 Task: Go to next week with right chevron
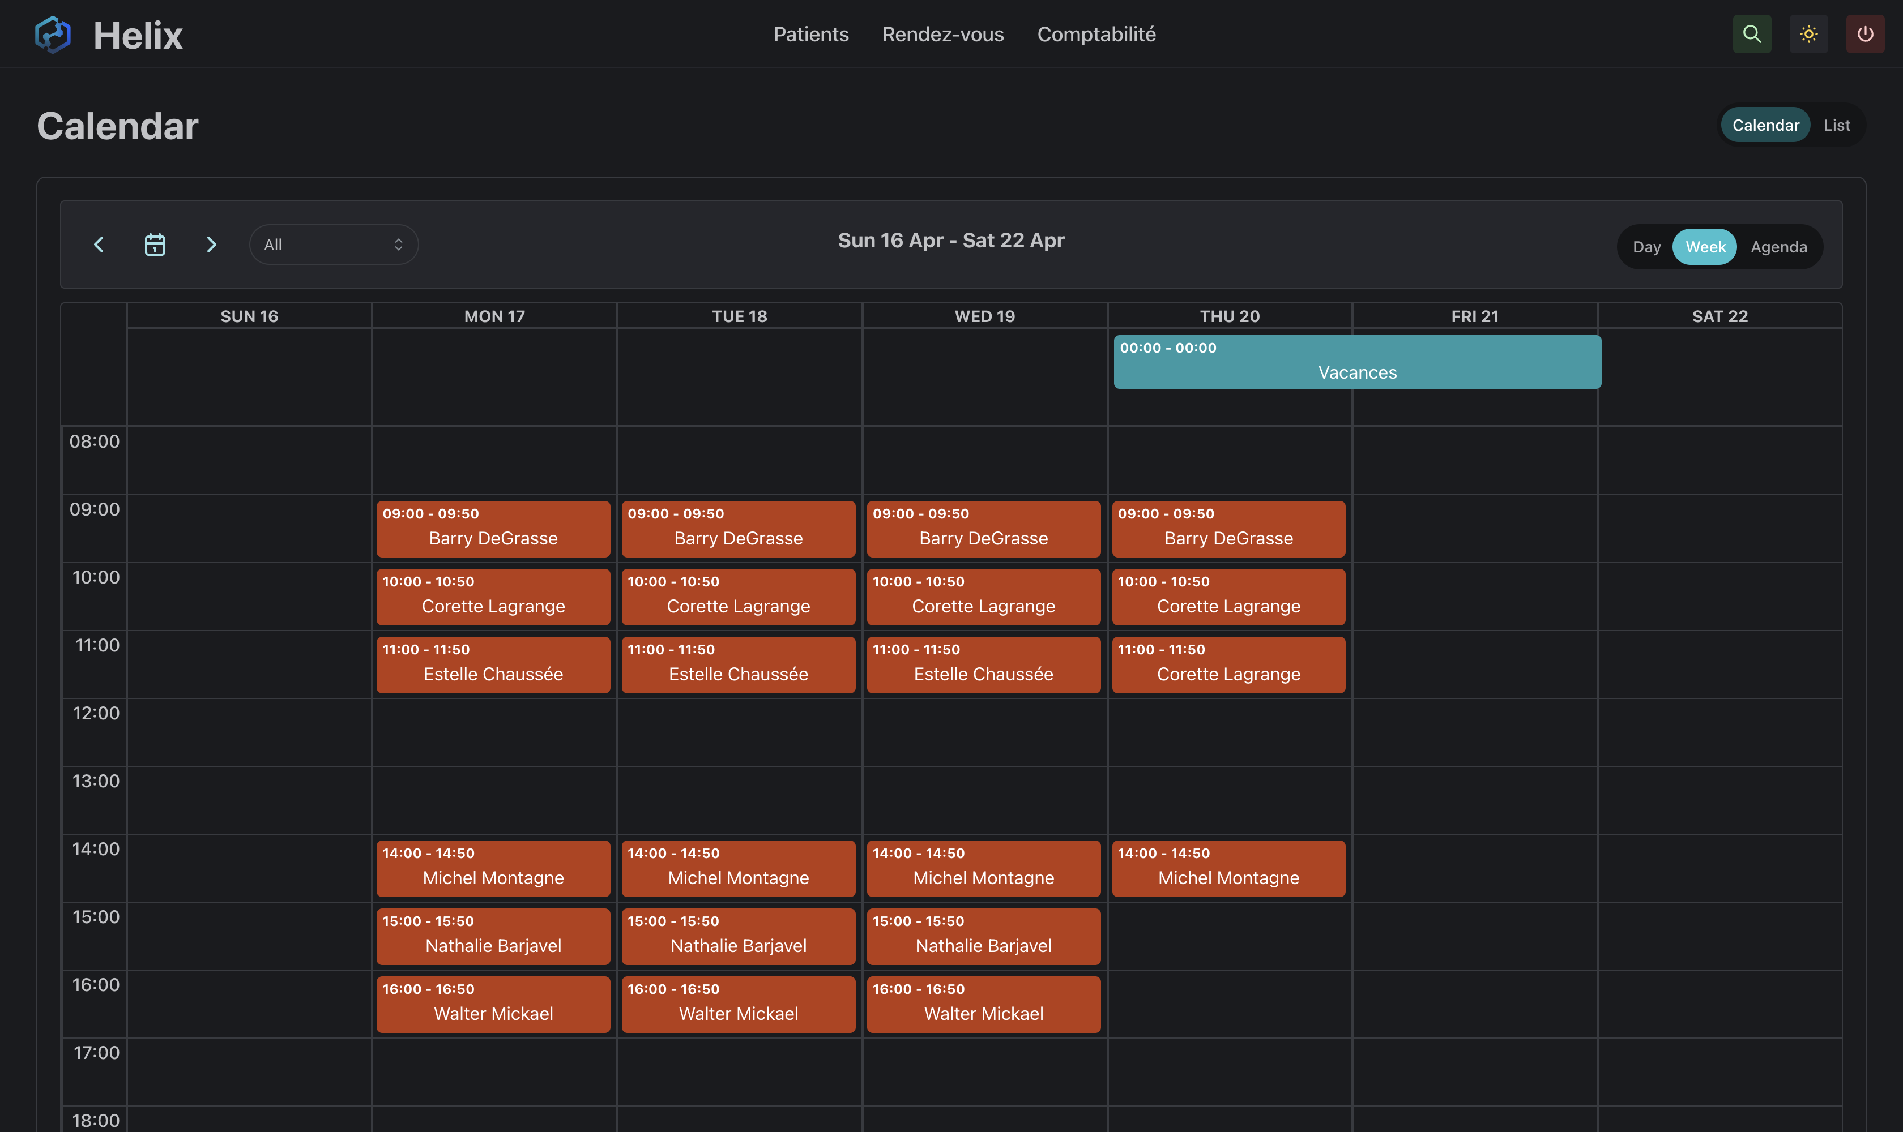point(211,245)
